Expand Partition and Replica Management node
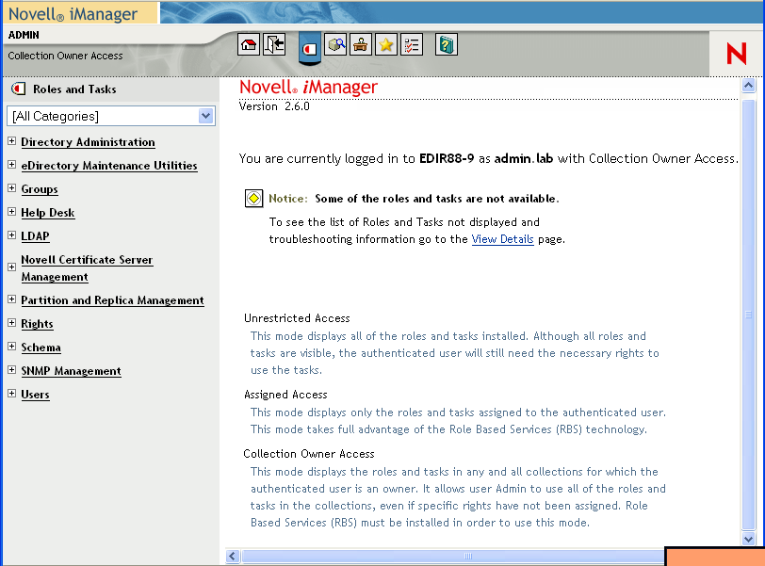The image size is (765, 566). click(12, 299)
